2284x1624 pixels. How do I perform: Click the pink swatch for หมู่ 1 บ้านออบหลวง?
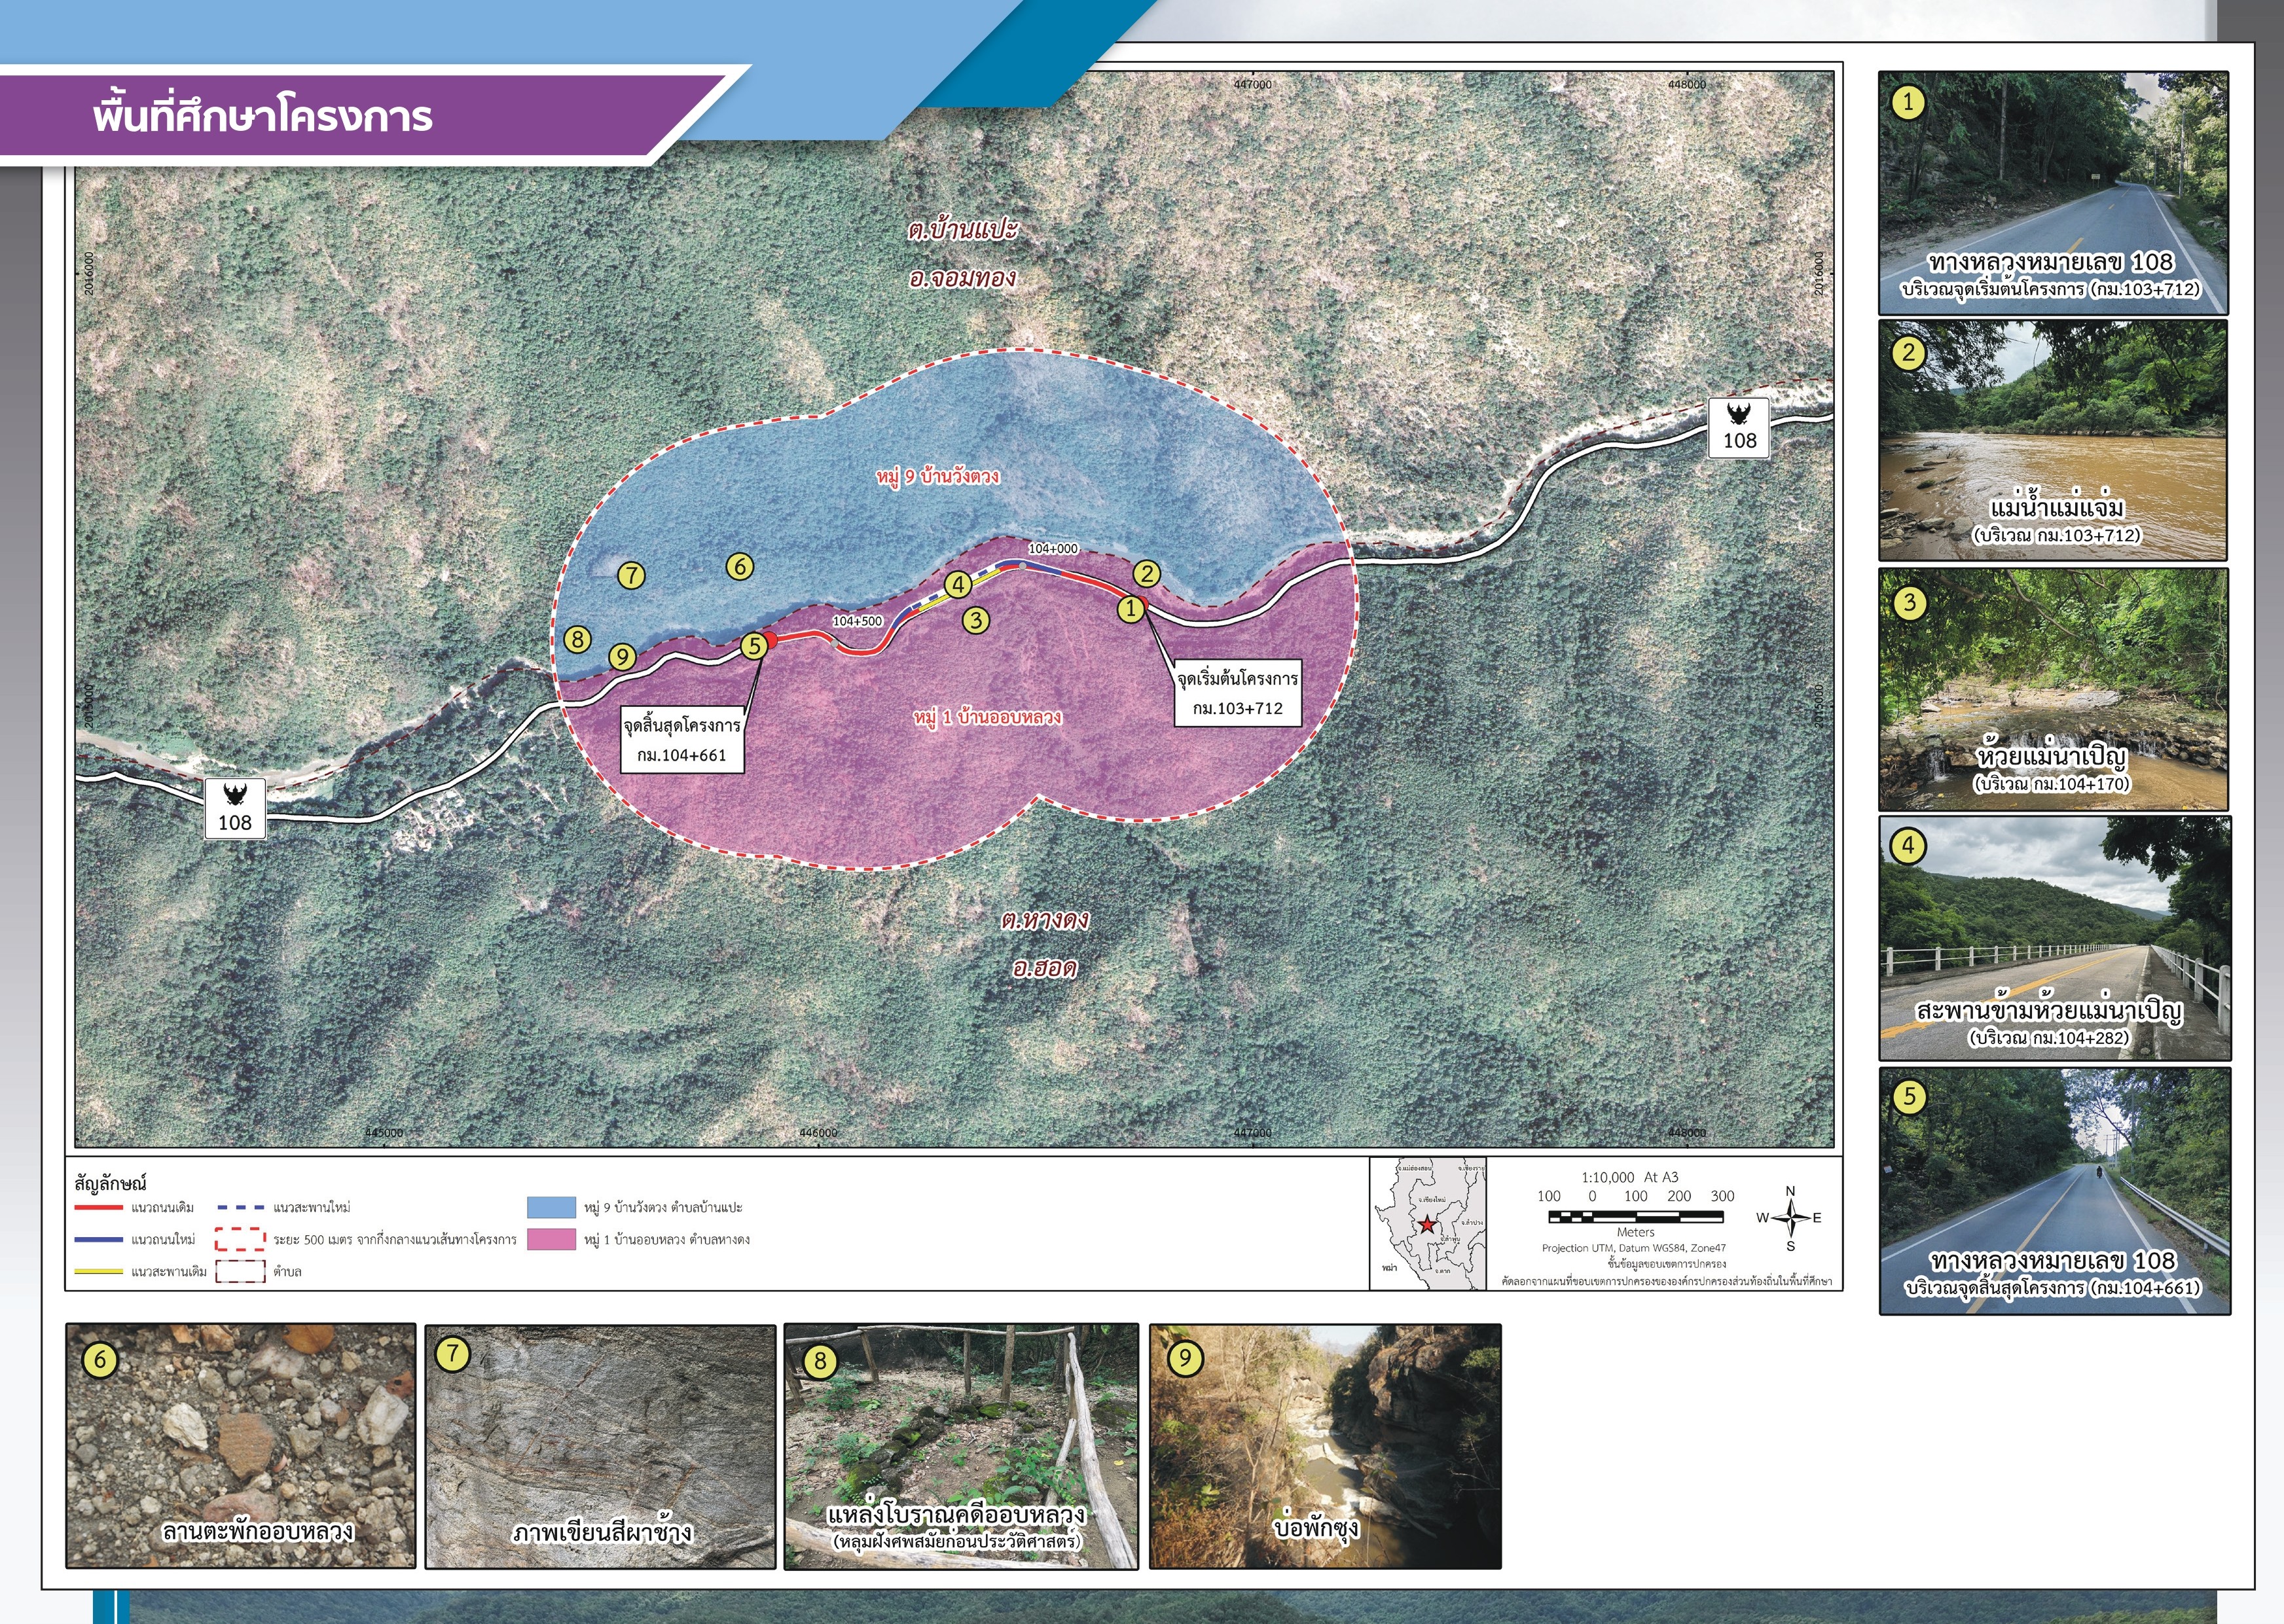(x=552, y=1240)
